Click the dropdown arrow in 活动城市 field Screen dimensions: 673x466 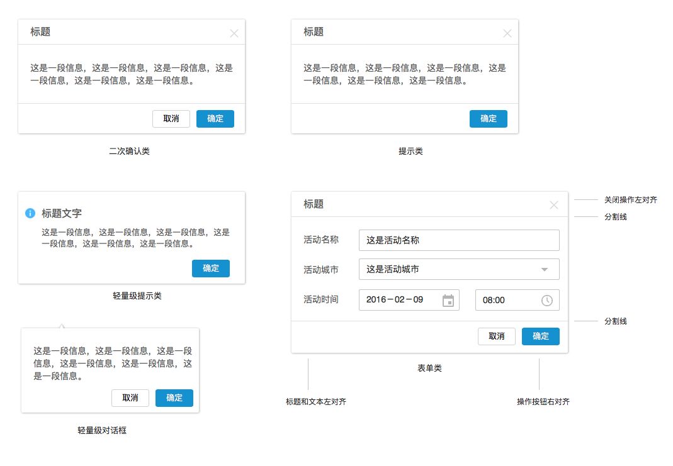coord(545,270)
